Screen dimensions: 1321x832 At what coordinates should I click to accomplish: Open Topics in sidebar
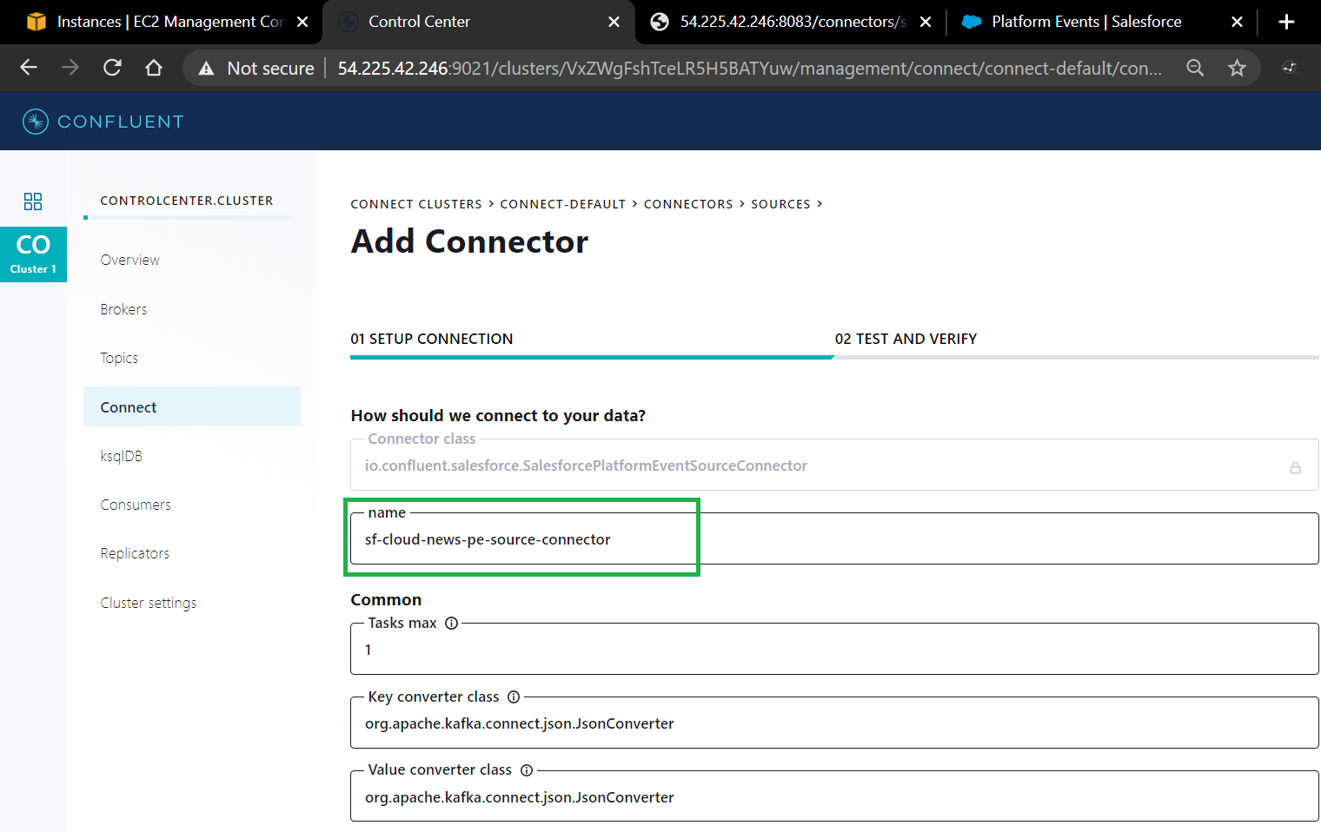[x=119, y=358]
